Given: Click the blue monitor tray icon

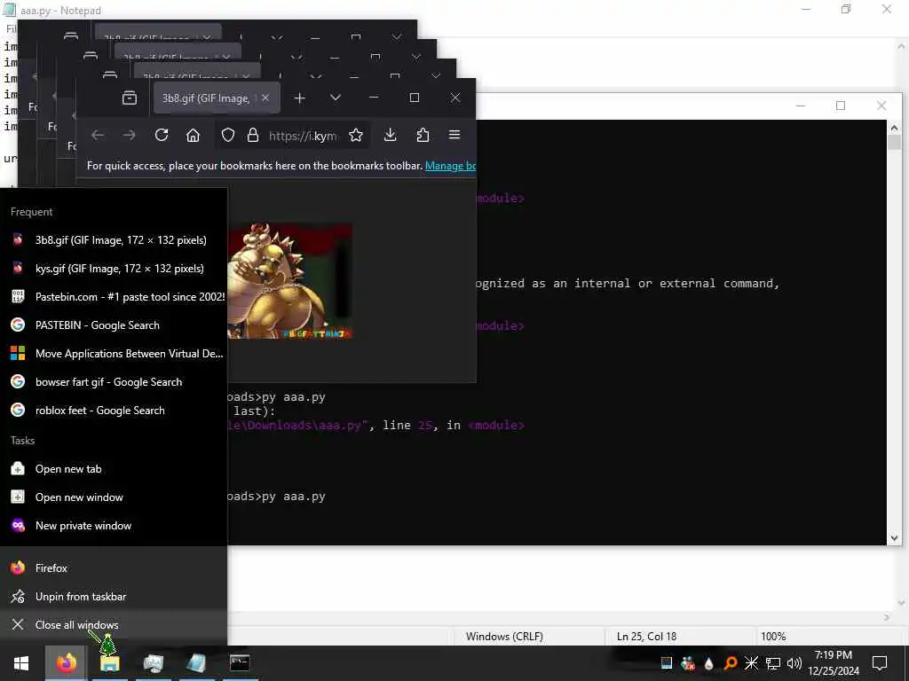Looking at the screenshot, I should 667,663.
